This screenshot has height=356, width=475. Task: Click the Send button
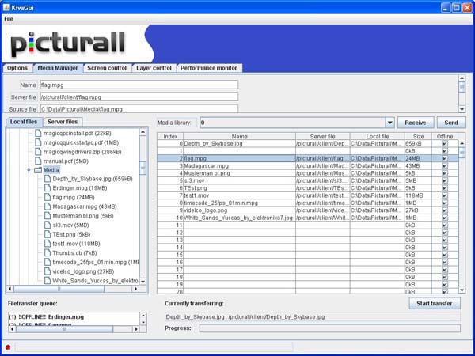tap(451, 123)
